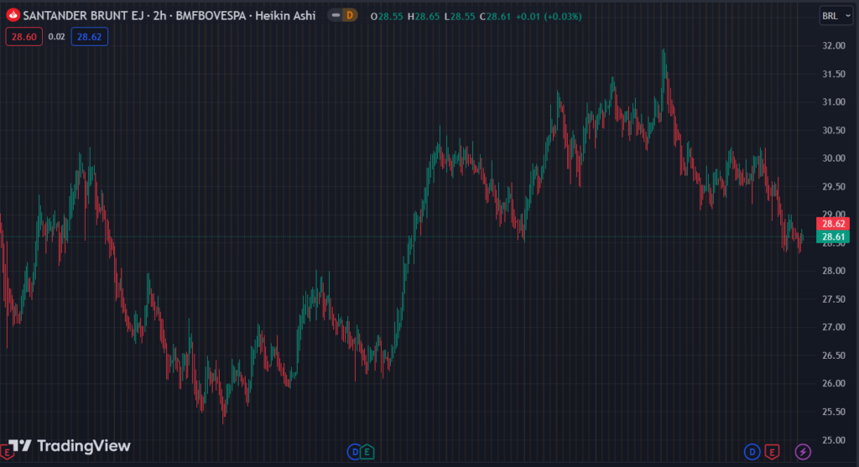Click the red E earnings marker beside purple bolt

(772, 452)
